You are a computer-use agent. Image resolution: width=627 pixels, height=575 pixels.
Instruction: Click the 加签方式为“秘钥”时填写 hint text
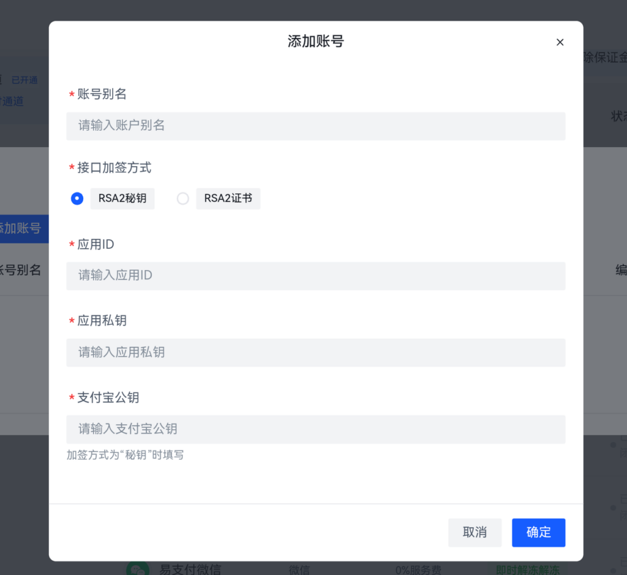pos(125,455)
